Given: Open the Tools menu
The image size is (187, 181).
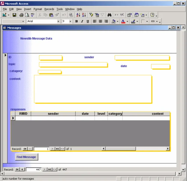Looking at the screenshot, I should [x=60, y=9].
